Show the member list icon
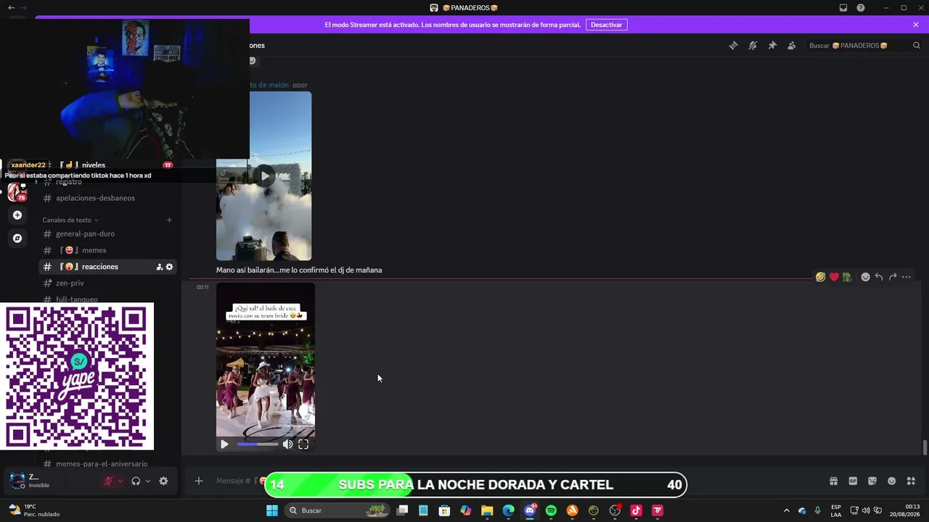Image resolution: width=929 pixels, height=522 pixels. click(x=791, y=45)
